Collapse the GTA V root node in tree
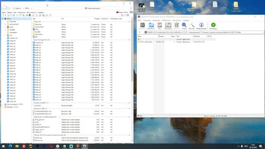The height and width of the screenshot is (149, 265). point(2,19)
